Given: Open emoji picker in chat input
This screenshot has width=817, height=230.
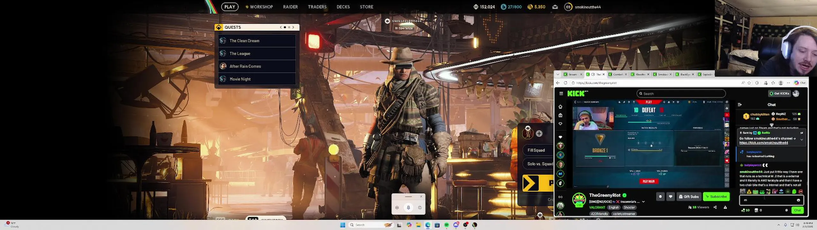Looking at the screenshot, I should click(x=798, y=200).
